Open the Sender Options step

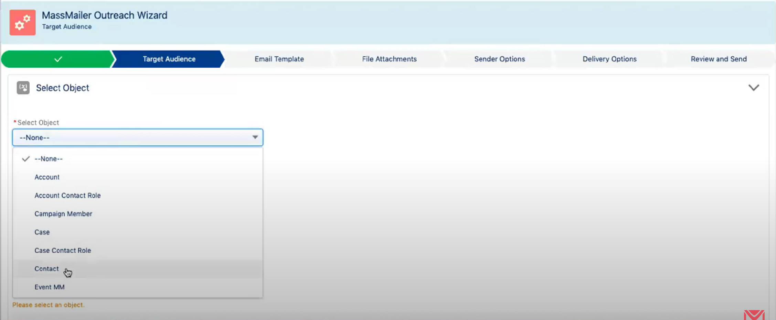tap(499, 59)
